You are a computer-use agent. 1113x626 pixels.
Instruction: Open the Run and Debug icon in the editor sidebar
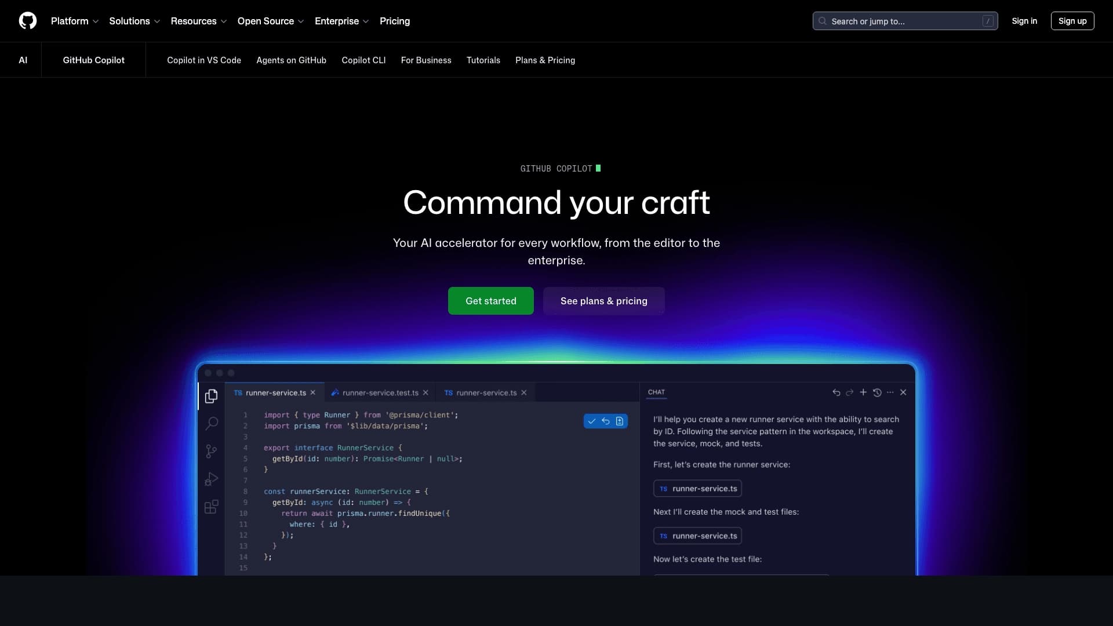[x=212, y=479]
